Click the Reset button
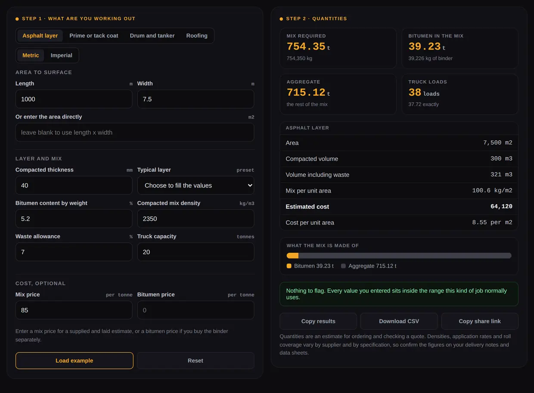This screenshot has width=534, height=393. click(196, 361)
